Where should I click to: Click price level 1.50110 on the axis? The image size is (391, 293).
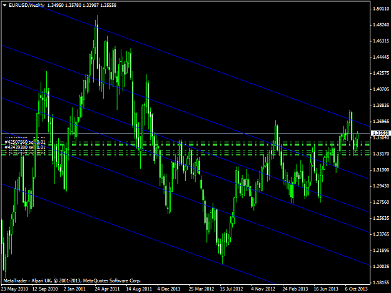[381, 9]
